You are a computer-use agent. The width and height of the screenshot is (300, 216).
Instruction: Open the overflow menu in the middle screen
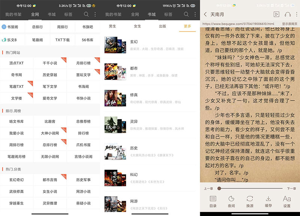195,14
